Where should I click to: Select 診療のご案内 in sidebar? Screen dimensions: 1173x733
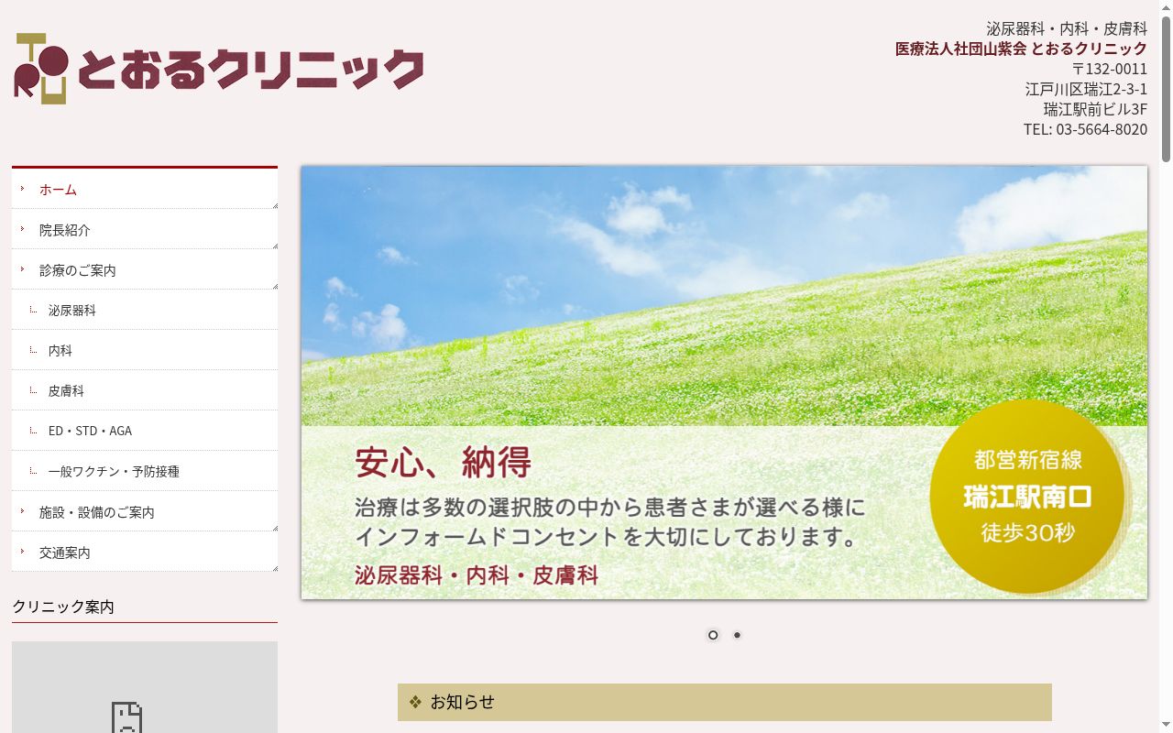pyautogui.click(x=145, y=270)
